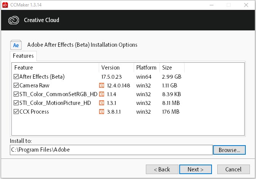Toggle the CCX Process checkbox
The image size is (256, 179).
point(16,112)
